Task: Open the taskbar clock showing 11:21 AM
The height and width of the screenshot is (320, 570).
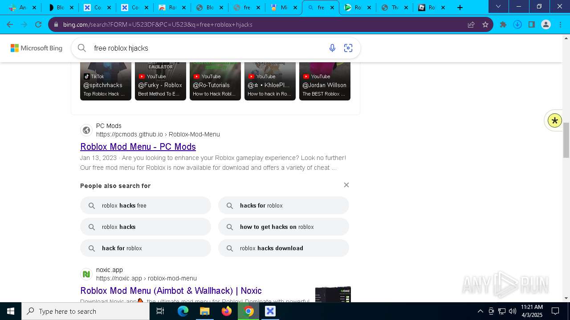Action: coord(532,311)
